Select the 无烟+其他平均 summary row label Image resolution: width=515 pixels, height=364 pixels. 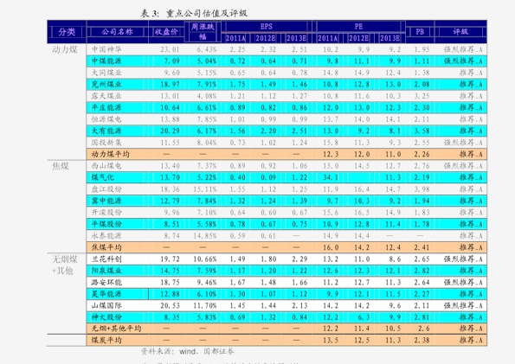coord(116,329)
